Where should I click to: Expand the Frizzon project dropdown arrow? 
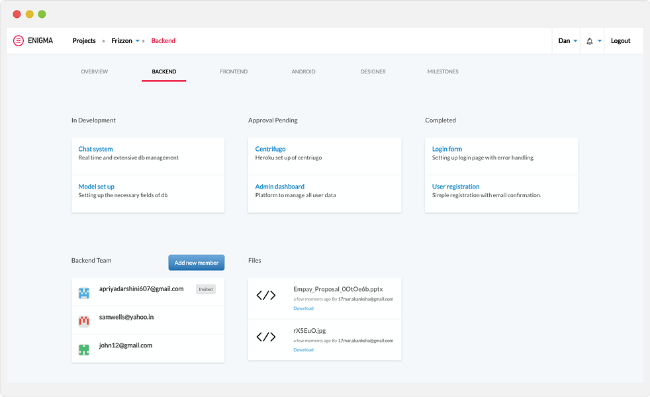pyautogui.click(x=138, y=40)
